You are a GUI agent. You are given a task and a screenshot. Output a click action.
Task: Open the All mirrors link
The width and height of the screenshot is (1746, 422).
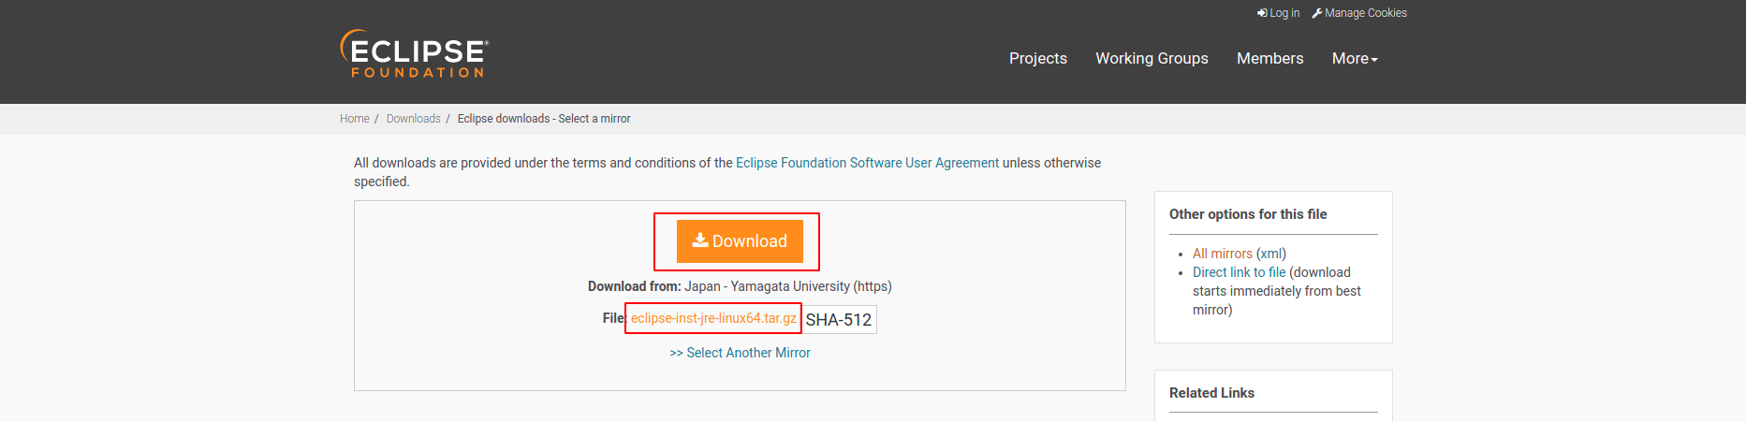(1222, 254)
